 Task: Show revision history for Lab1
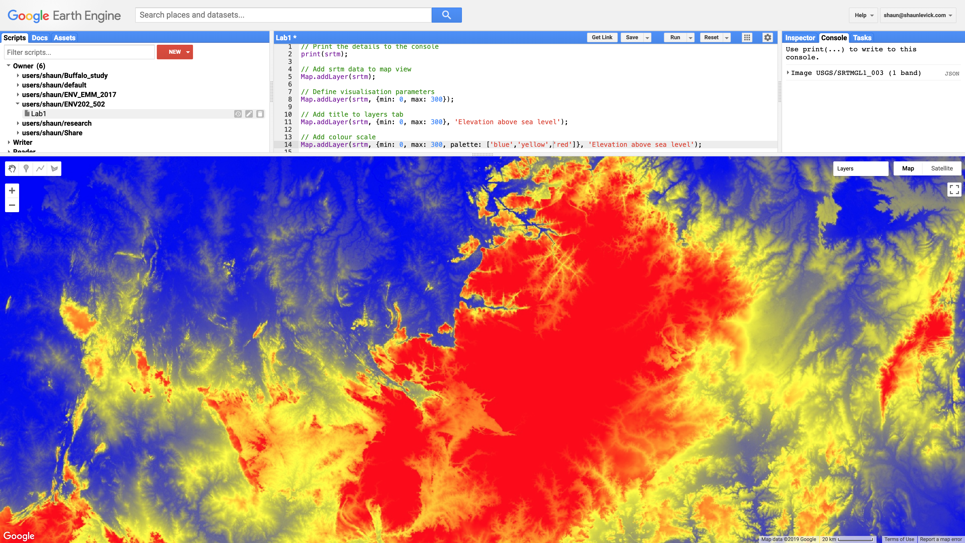(238, 114)
